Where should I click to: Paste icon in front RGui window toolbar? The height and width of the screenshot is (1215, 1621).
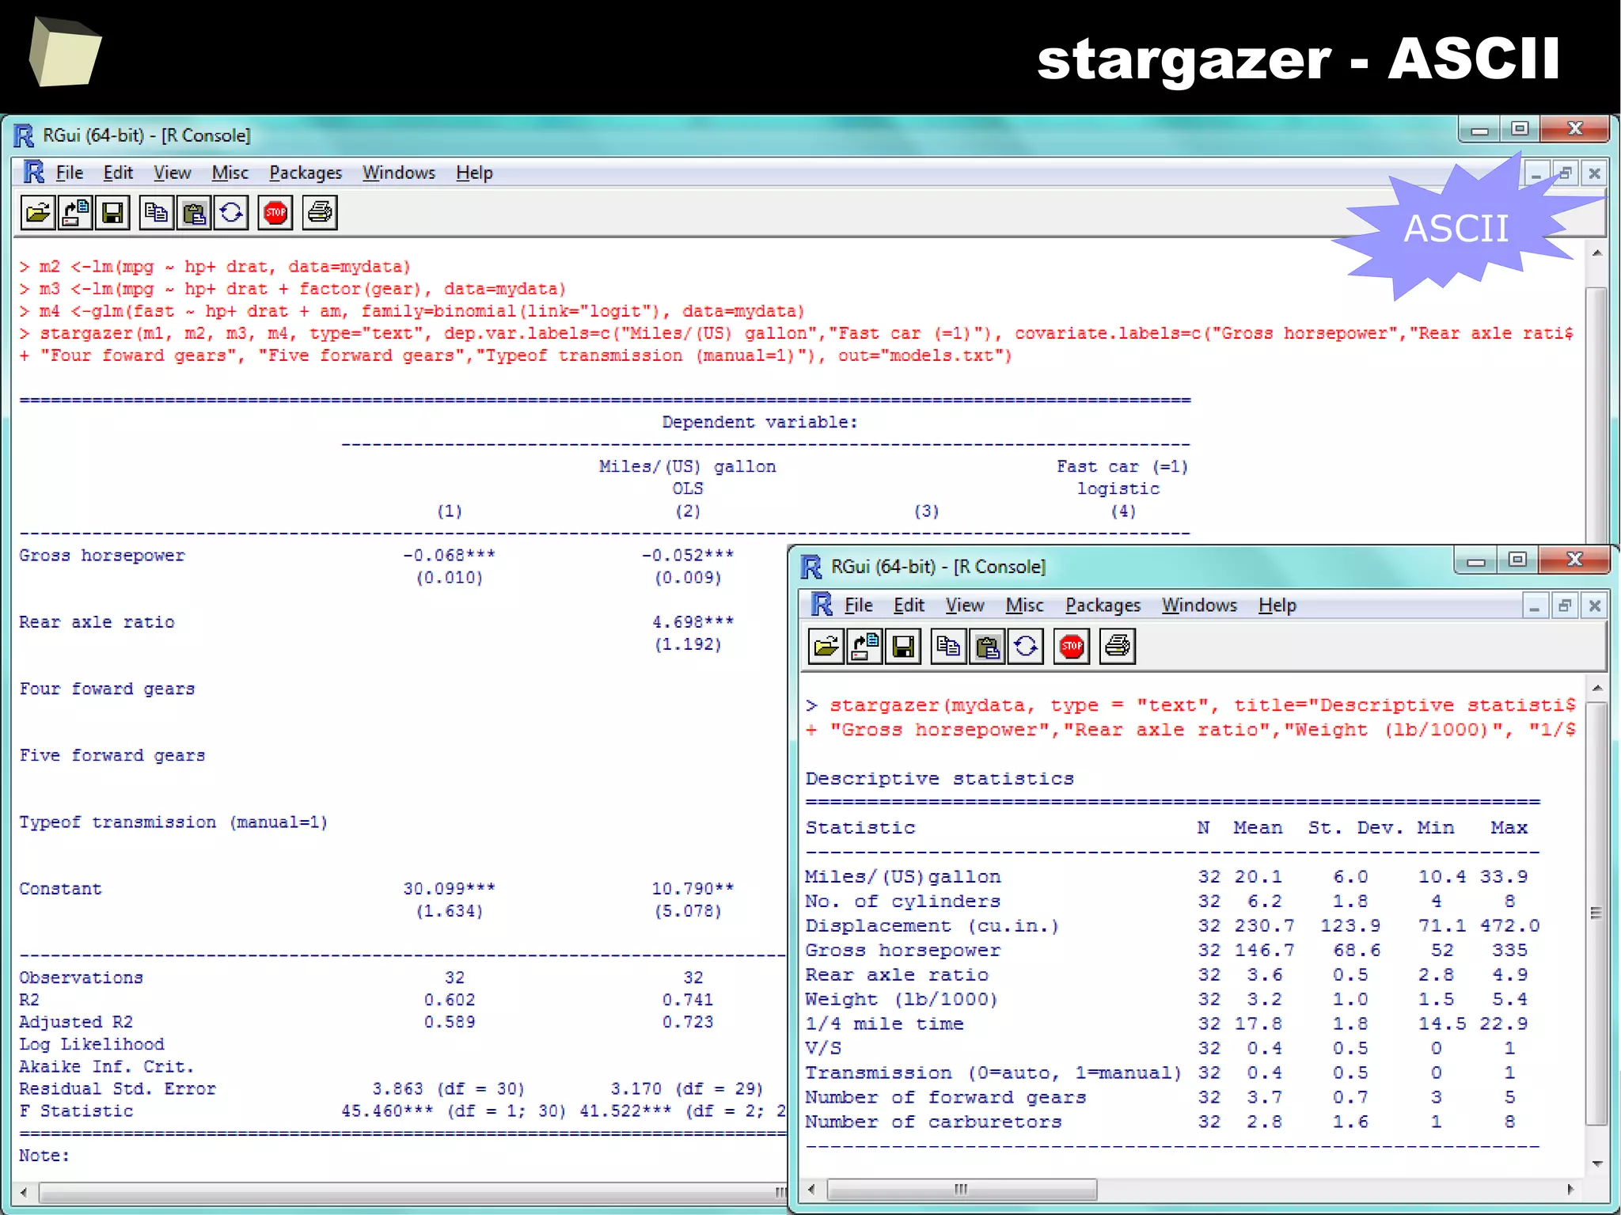click(987, 647)
